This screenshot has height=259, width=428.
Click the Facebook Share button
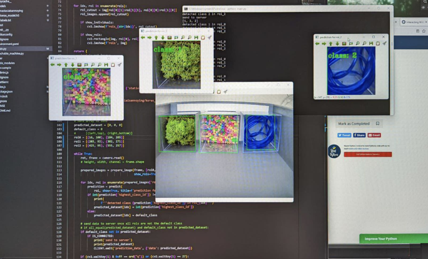(359, 135)
